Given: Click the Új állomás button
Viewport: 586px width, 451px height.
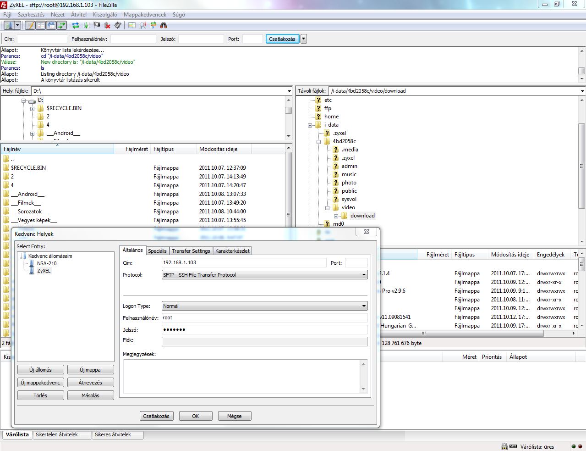Looking at the screenshot, I should click(40, 370).
